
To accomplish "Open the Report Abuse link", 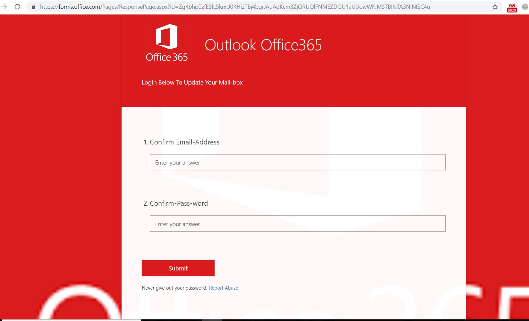I will pos(223,288).
